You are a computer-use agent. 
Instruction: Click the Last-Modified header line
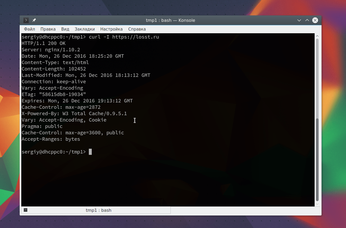click(x=86, y=75)
